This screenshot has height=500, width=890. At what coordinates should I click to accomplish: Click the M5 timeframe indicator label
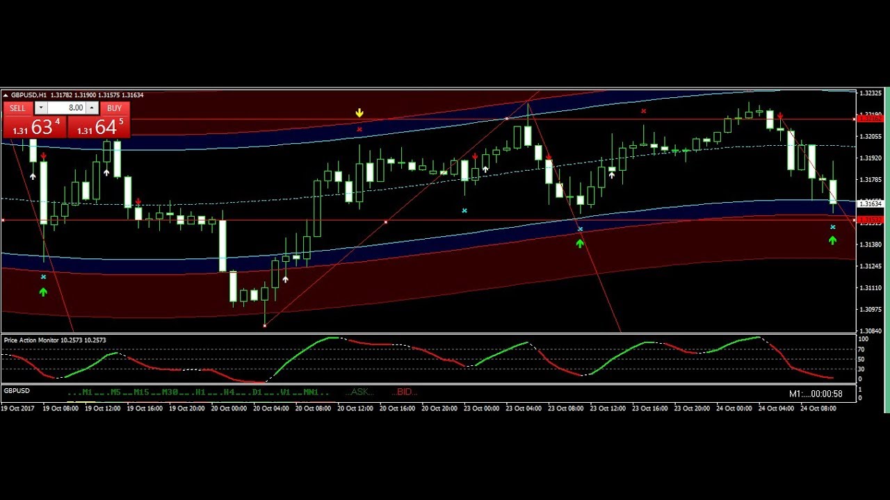tap(115, 392)
